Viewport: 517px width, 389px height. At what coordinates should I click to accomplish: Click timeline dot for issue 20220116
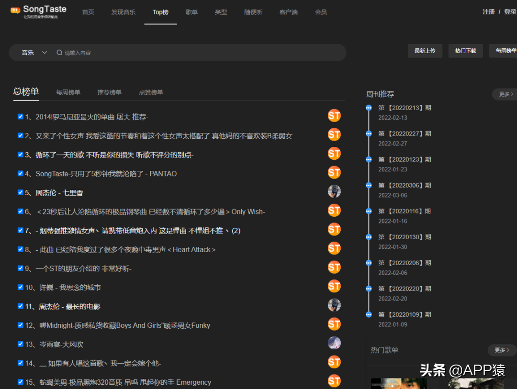(x=369, y=211)
